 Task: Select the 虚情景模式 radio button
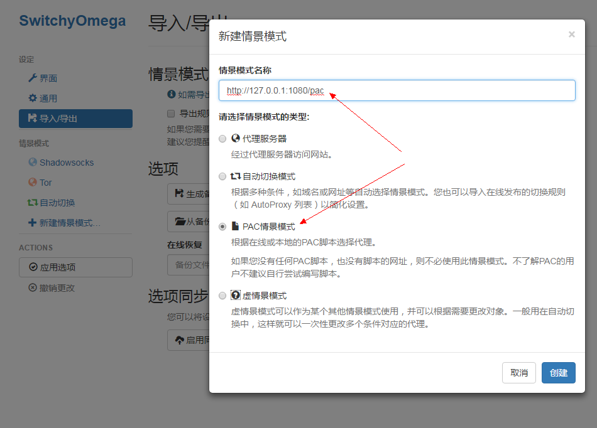(222, 296)
